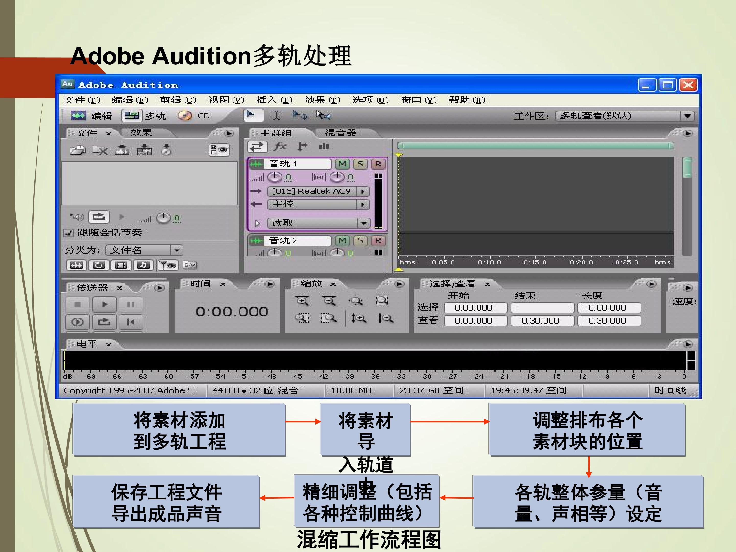The image size is (736, 552).
Task: Click Zoom Out Horizontally icon
Action: tap(329, 301)
